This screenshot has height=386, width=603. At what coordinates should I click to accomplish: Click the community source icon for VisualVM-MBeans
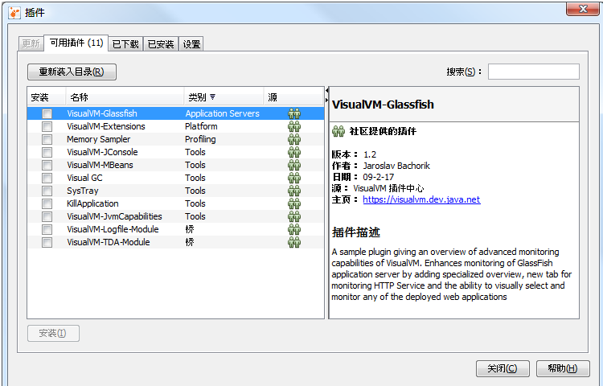pyautogui.click(x=294, y=166)
